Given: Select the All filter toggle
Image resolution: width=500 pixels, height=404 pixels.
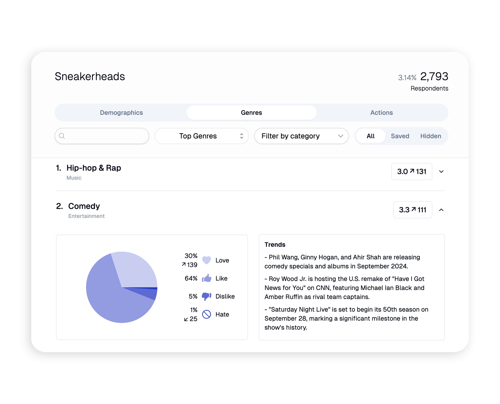Looking at the screenshot, I should coord(370,136).
